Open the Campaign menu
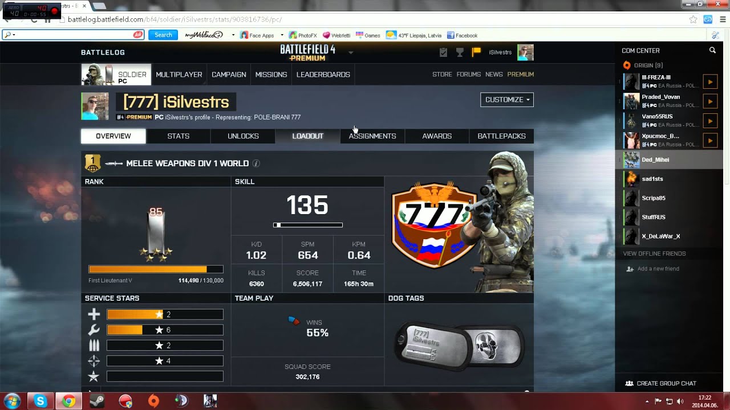 coord(229,75)
